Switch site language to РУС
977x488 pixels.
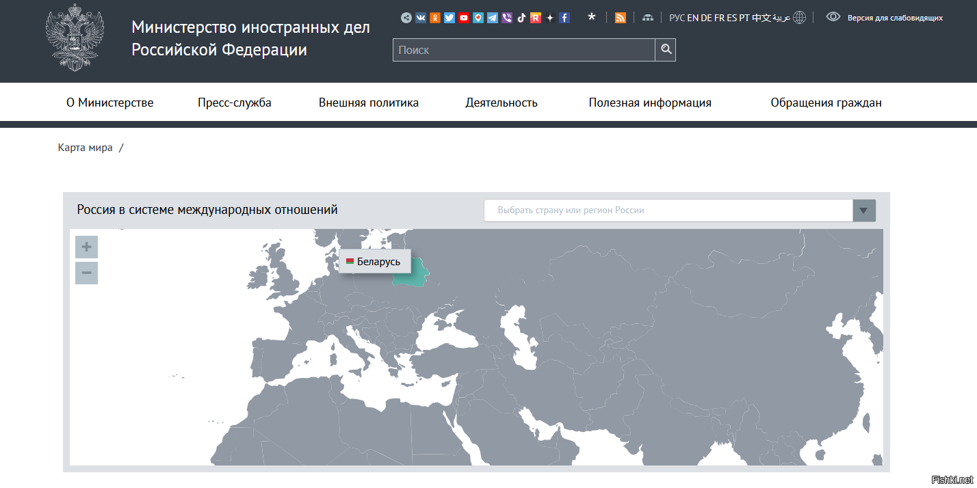point(677,18)
